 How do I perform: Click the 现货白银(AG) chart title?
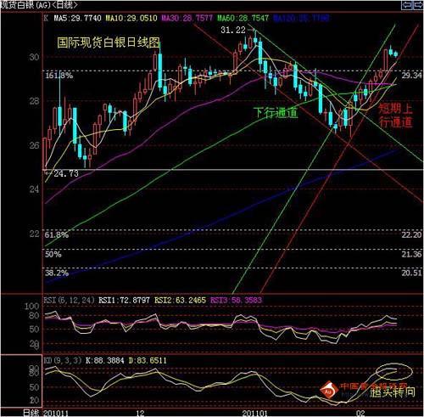coord(25,5)
